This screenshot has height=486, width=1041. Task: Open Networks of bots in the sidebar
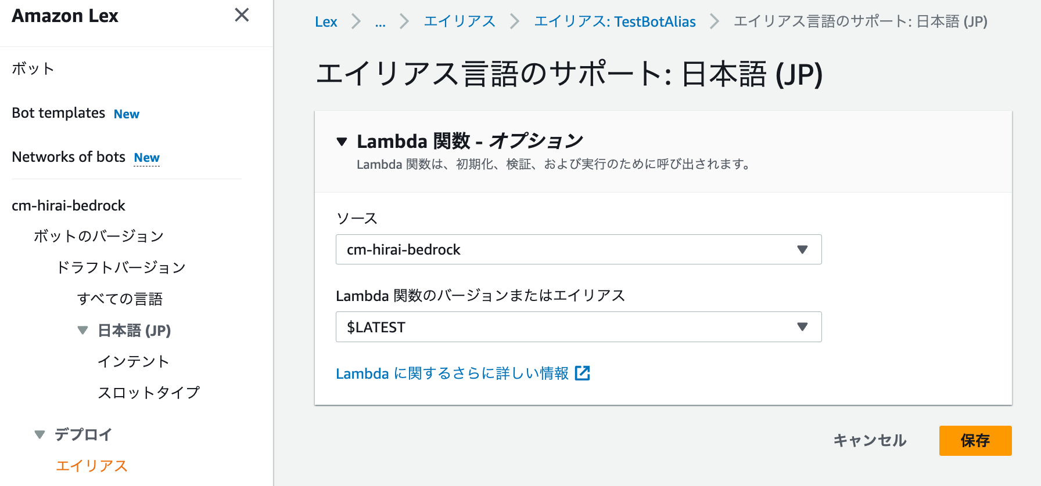pyautogui.click(x=68, y=157)
